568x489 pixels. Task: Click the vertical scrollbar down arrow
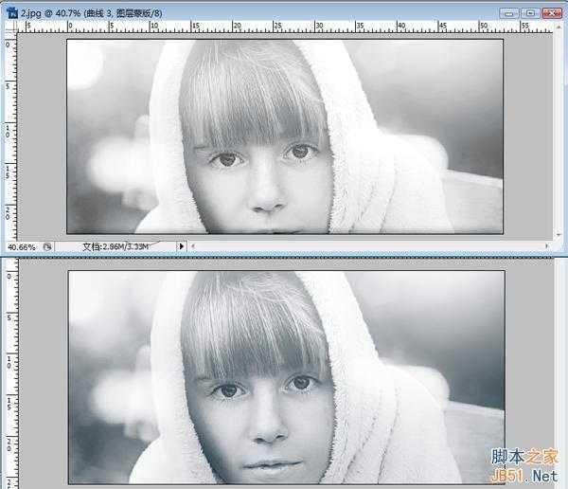tap(559, 235)
